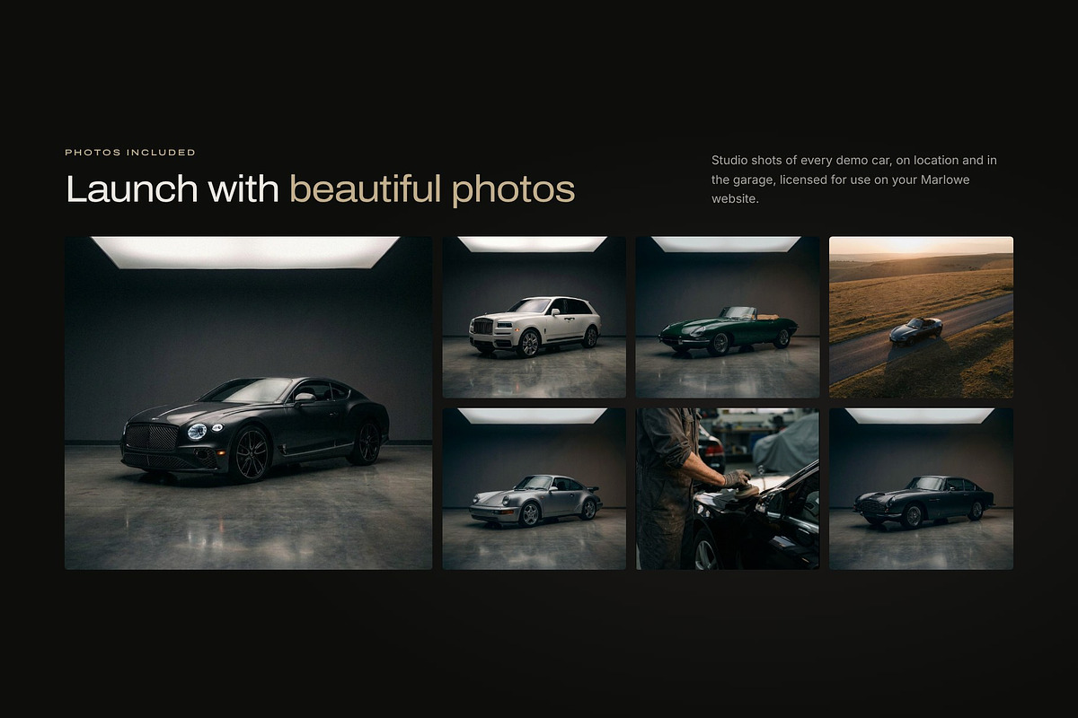Viewport: 1078px width, 718px height.
Task: Select the silver Porsche 911 photo
Action: [534, 489]
